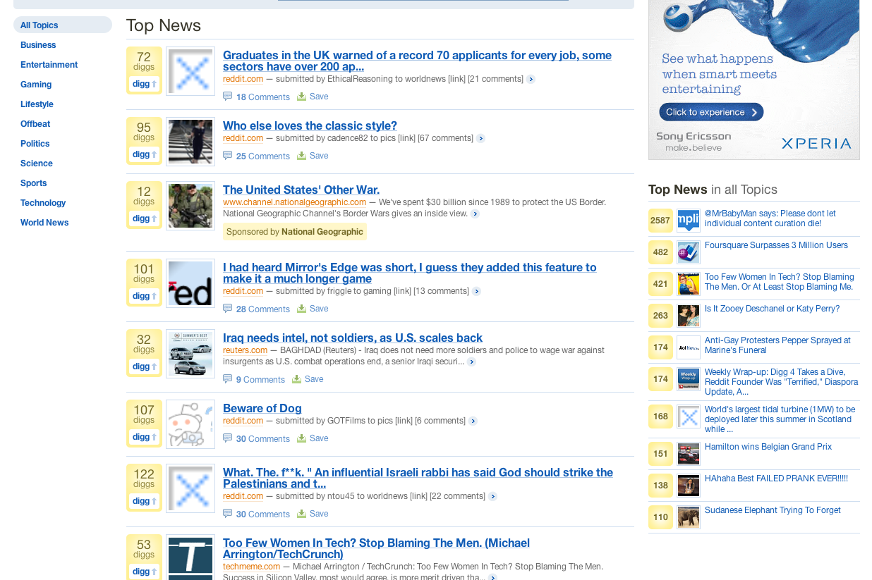Click save icon for Mirror's Edge story
Image resolution: width=872 pixels, height=580 pixels.
301,309
